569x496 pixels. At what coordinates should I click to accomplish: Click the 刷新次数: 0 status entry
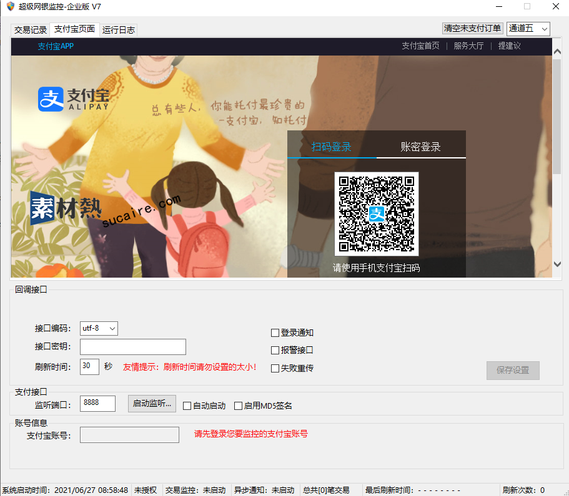[x=523, y=490]
